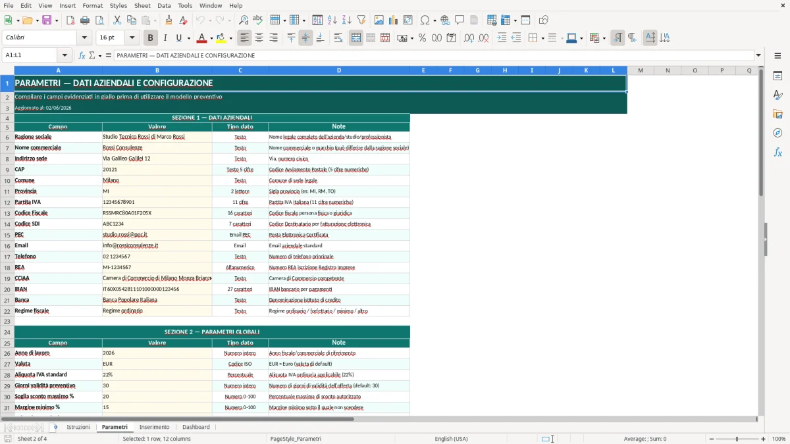790x444 pixels.
Task: Click the Export as PDF icon
Action: (70, 20)
